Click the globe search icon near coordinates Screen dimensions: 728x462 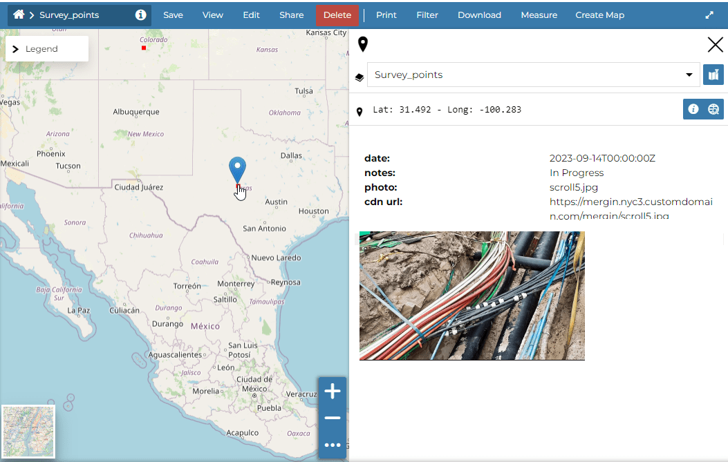point(713,109)
